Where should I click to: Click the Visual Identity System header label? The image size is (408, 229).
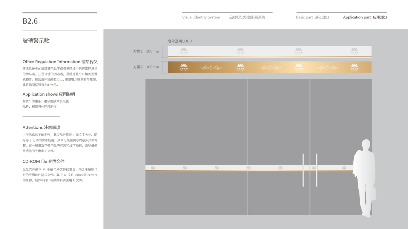[x=201, y=17]
